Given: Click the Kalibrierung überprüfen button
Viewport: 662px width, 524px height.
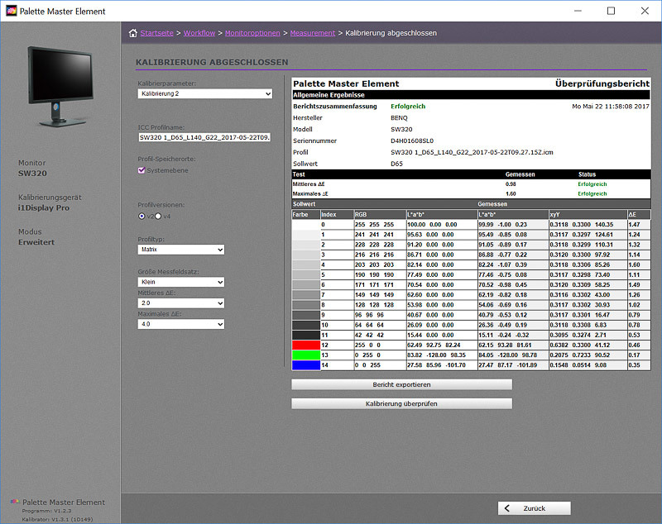Looking at the screenshot, I should 401,403.
